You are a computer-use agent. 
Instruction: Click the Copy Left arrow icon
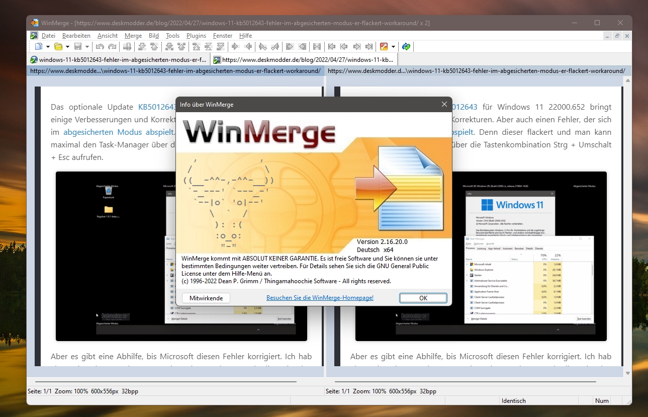pyautogui.click(x=248, y=47)
